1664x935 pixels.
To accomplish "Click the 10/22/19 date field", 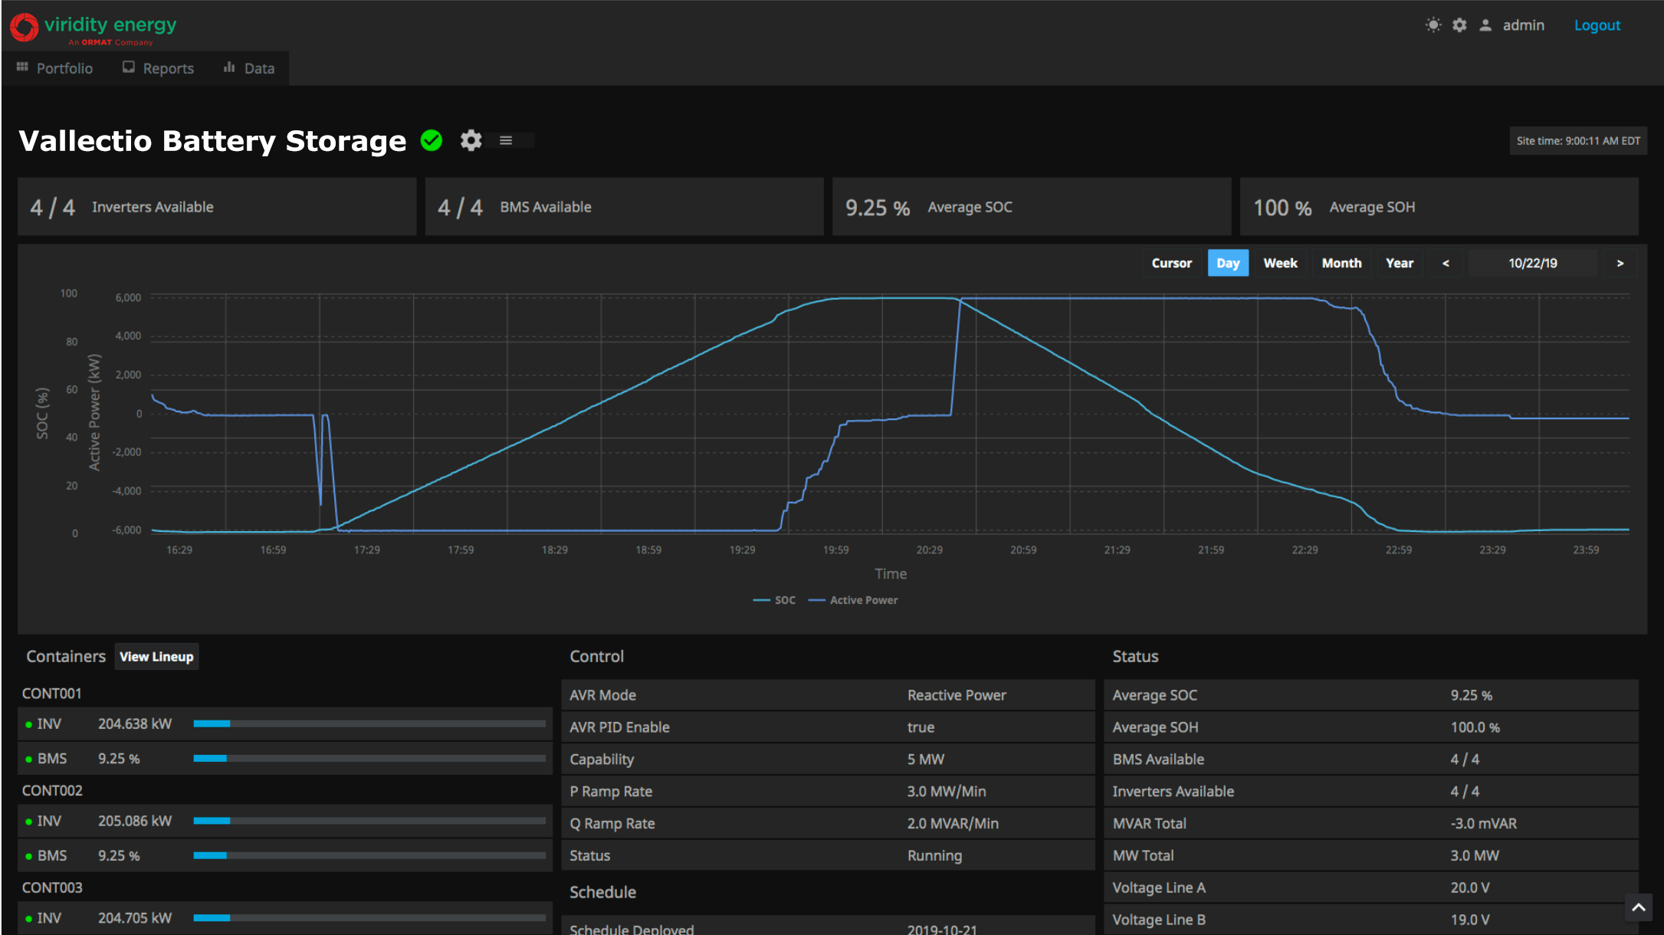I will (1533, 263).
